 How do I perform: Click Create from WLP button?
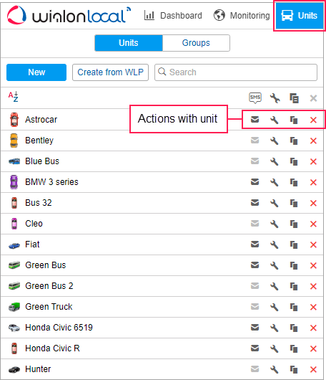(110, 72)
